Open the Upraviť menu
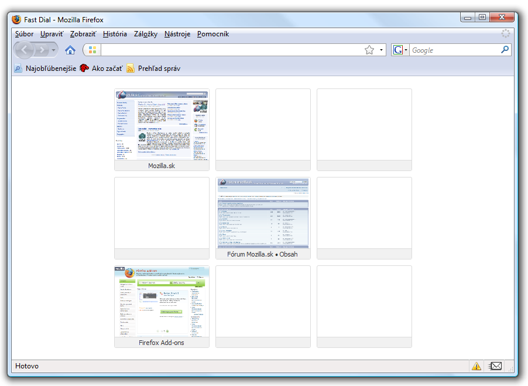Image resolution: width=528 pixels, height=386 pixels. [x=52, y=34]
